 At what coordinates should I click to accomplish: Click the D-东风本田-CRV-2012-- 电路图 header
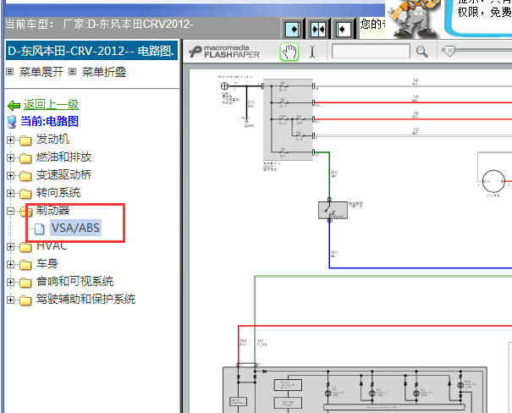(91, 51)
